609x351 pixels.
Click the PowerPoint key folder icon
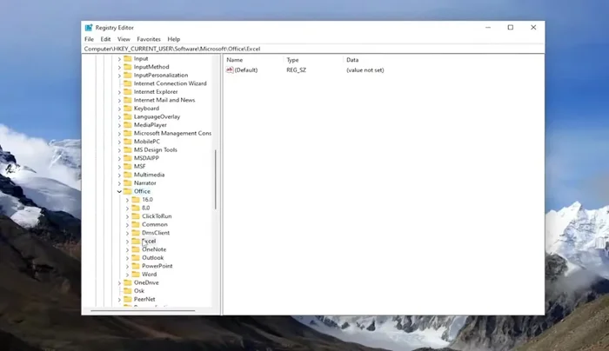point(136,266)
